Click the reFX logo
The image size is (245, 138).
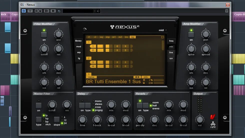tap(213, 125)
